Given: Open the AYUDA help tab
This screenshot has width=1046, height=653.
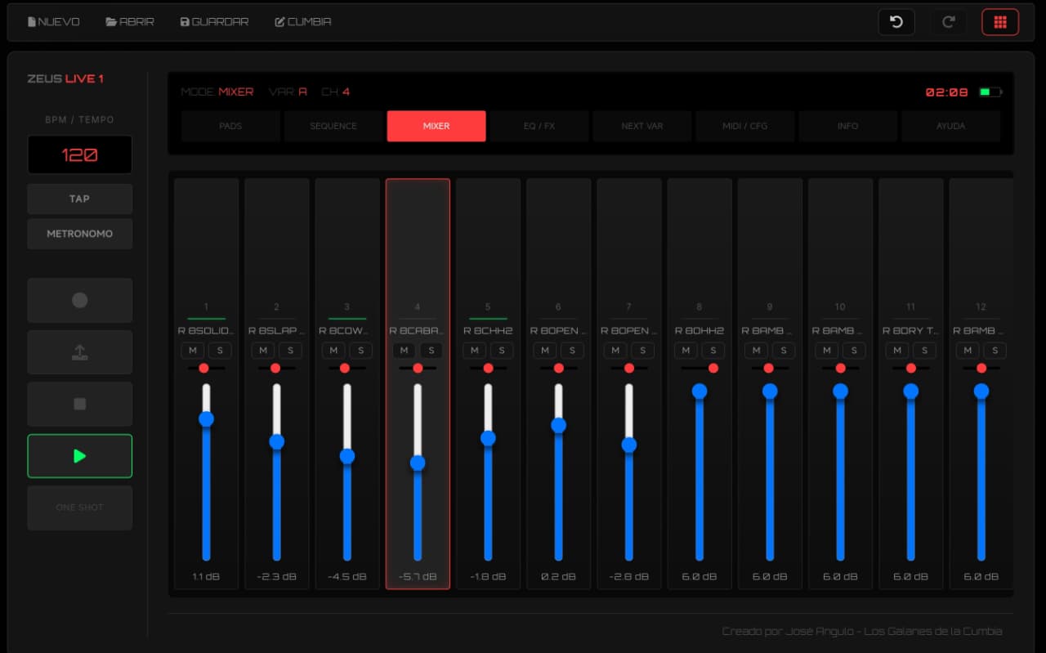Looking at the screenshot, I should pos(950,127).
